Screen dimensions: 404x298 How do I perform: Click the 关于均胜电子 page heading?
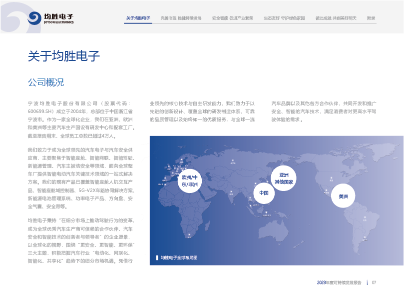point(64,56)
